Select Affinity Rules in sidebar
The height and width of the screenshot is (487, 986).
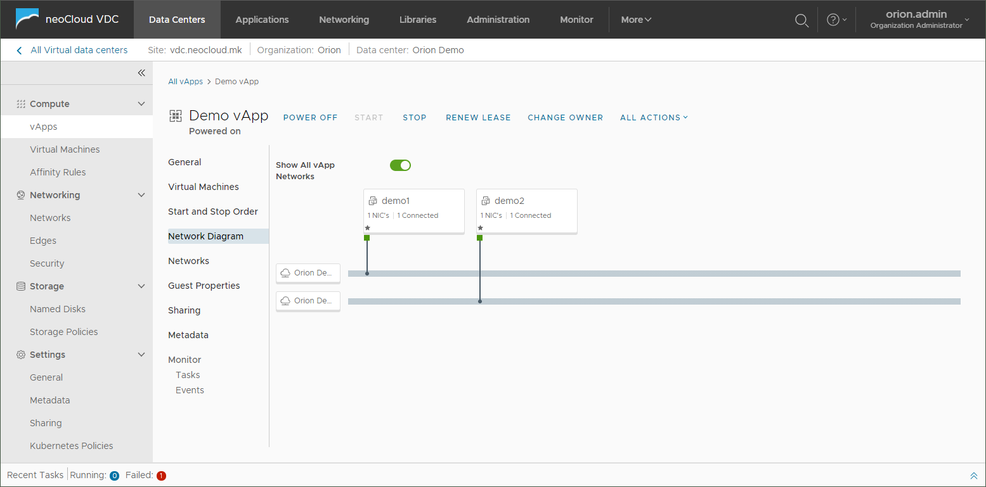coord(58,172)
